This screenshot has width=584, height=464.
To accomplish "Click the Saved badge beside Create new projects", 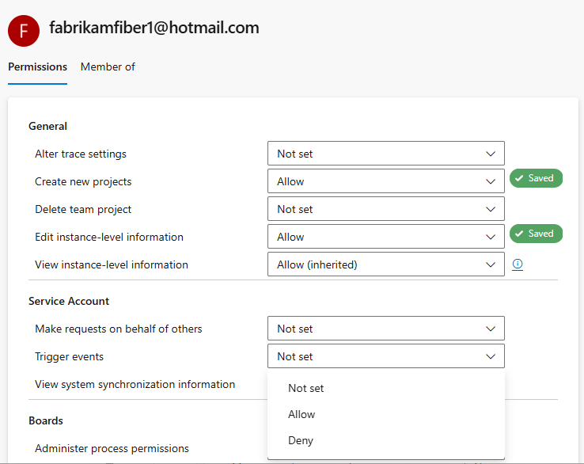I will point(535,178).
